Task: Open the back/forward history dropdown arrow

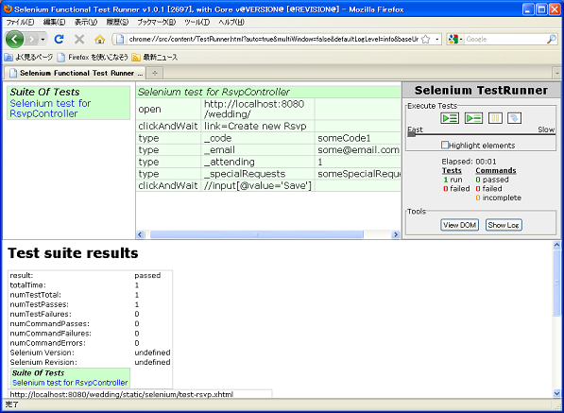Action: 43,39
